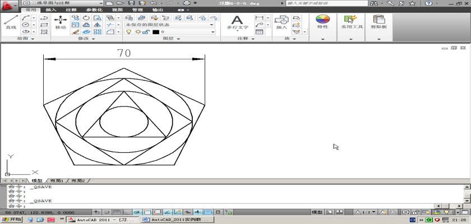Activate the Erase tool
This screenshot has height=224, width=471.
[x=75, y=31]
